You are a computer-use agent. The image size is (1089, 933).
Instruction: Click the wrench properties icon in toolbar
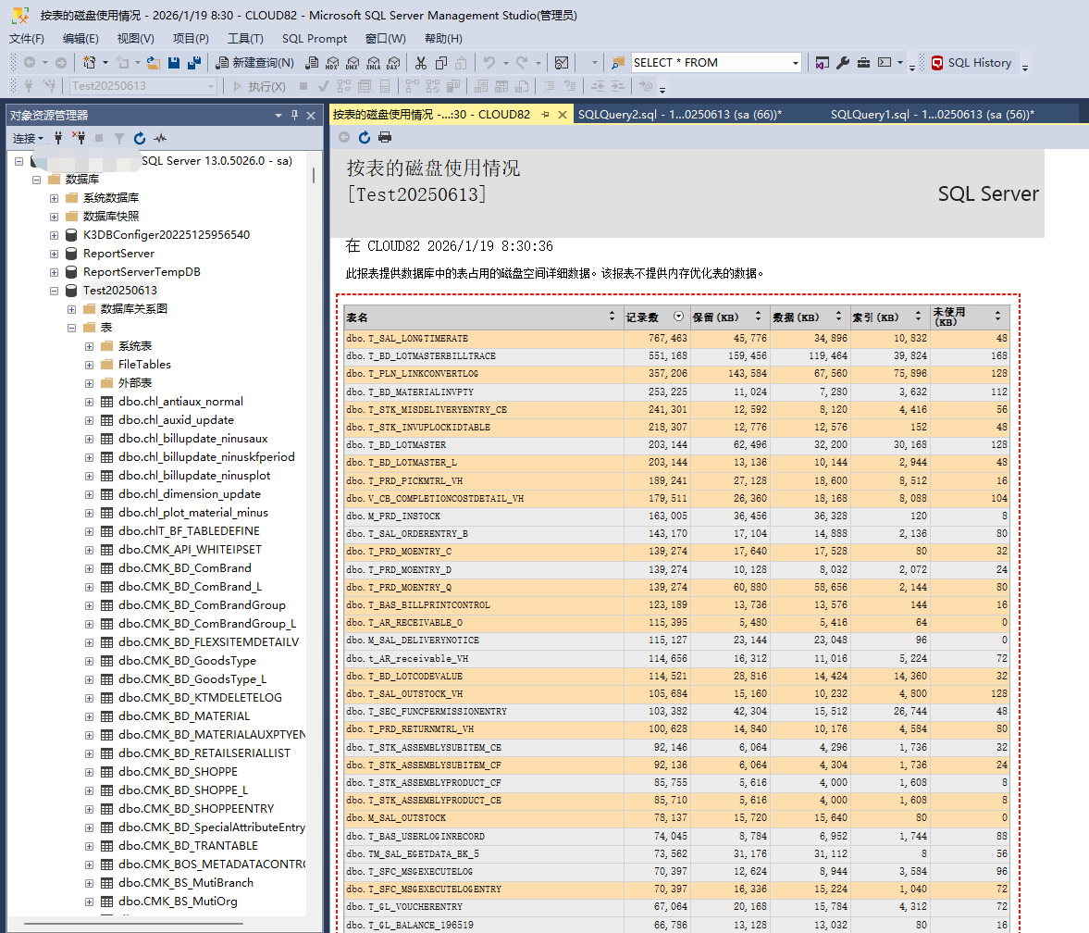pyautogui.click(x=843, y=63)
